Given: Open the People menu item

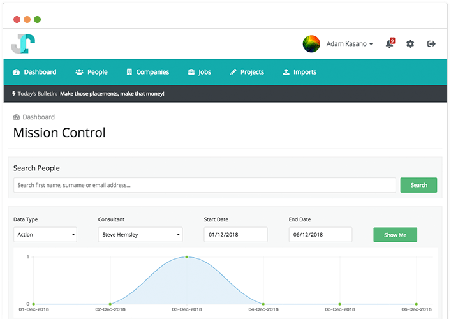Looking at the screenshot, I should pos(91,72).
